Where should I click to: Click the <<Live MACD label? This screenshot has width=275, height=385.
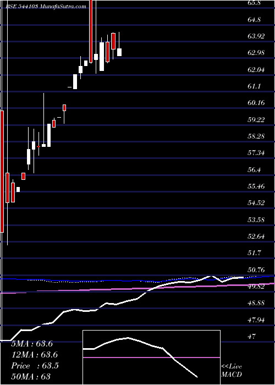pyautogui.click(x=232, y=371)
